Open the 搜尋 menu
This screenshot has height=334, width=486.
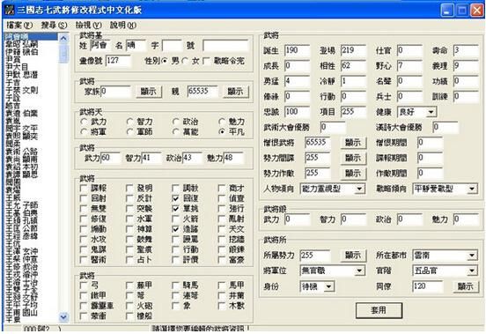(54, 26)
